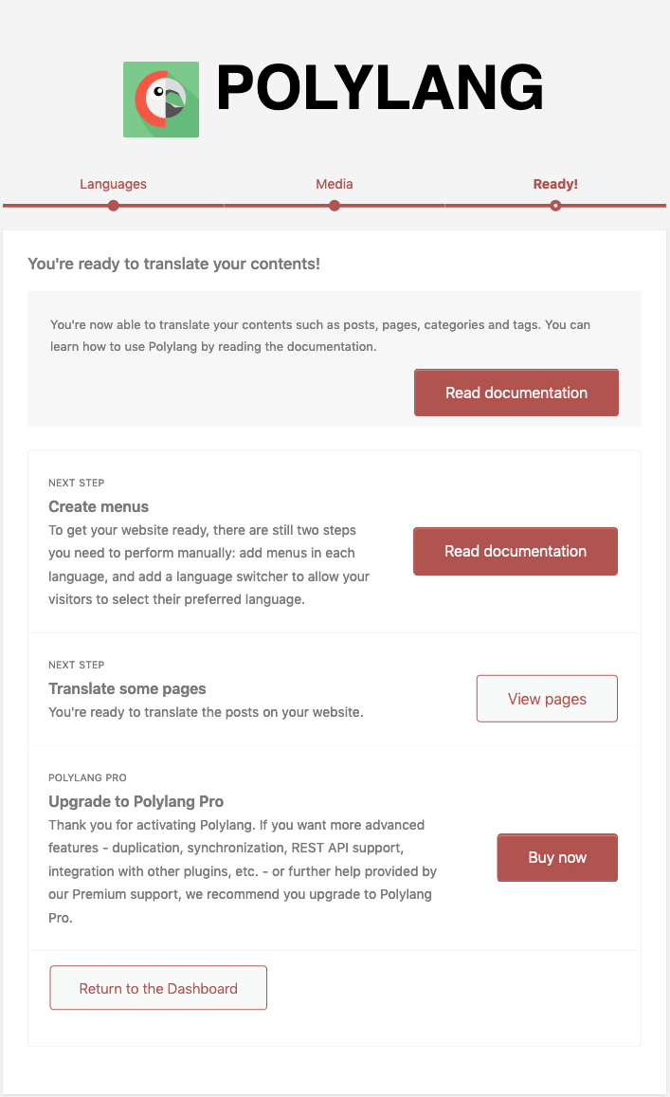Click NEXT STEP label above Create menus

click(x=77, y=484)
